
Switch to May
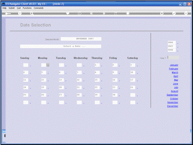point(176,80)
